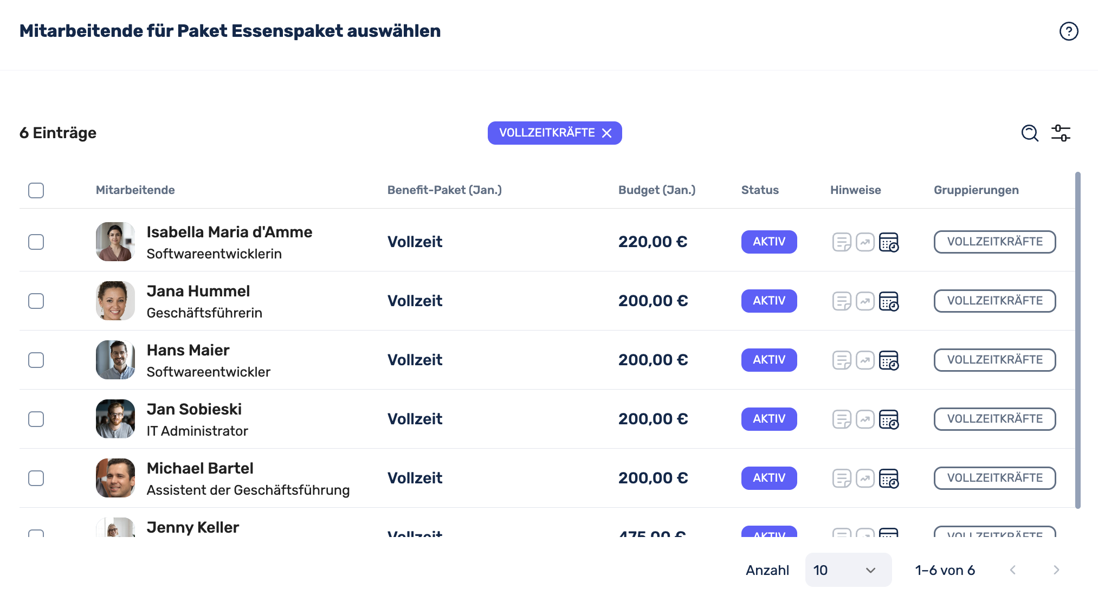Remove the VOLLZEITKRÄFTE filter chip
The image size is (1098, 608).
(x=607, y=133)
